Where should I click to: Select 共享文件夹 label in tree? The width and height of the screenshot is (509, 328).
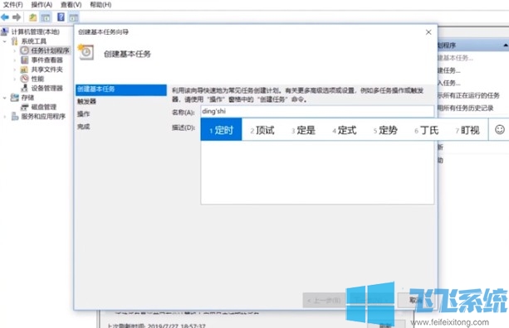47,70
